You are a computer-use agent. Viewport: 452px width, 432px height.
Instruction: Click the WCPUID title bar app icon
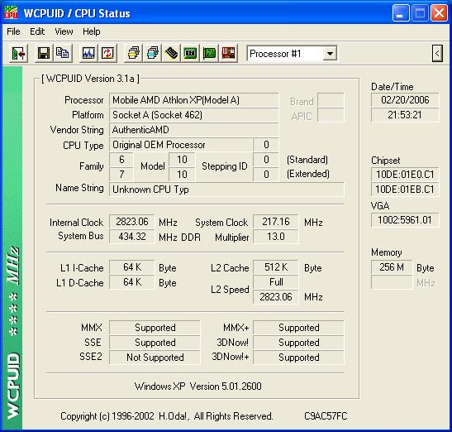coord(11,13)
